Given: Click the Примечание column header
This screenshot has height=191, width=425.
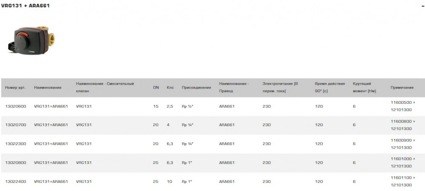Looking at the screenshot, I should point(402,88).
